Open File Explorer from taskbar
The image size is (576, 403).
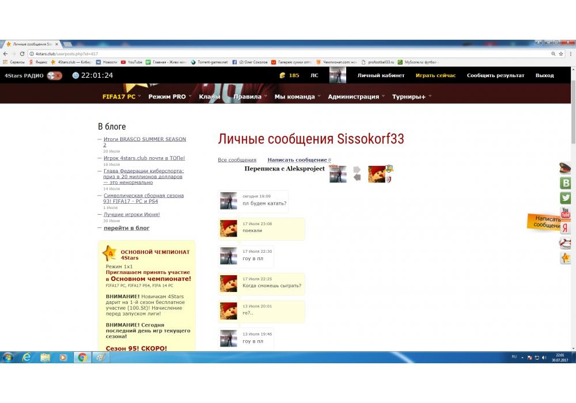[45, 357]
